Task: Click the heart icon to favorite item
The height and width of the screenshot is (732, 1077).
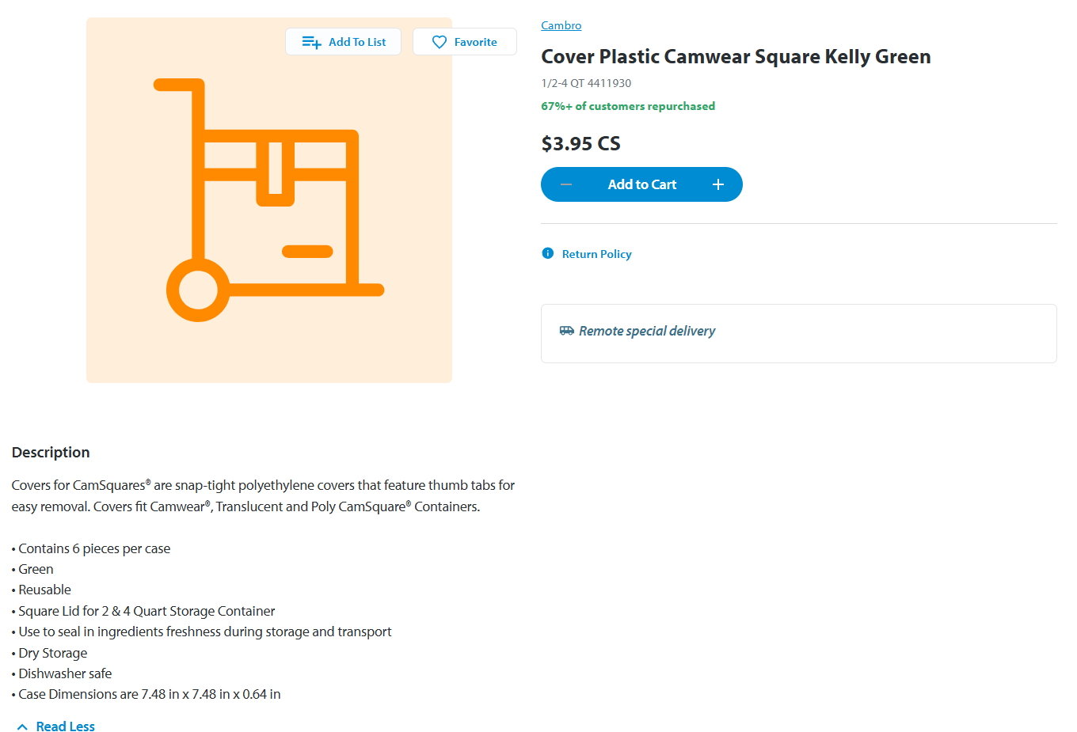Action: coord(440,42)
